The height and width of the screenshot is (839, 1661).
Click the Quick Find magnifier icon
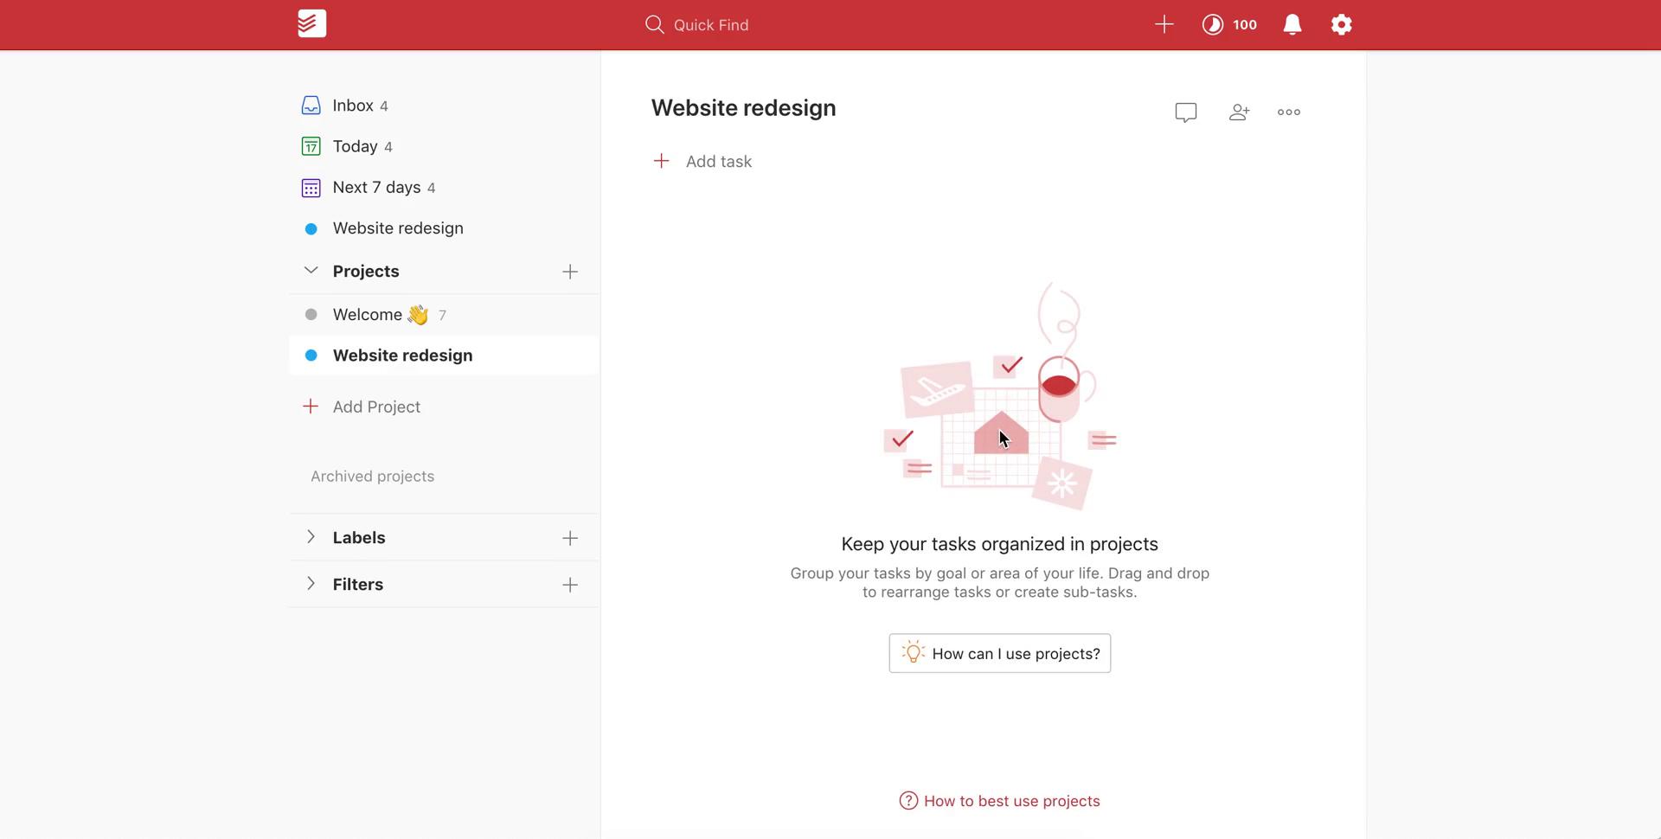point(654,24)
